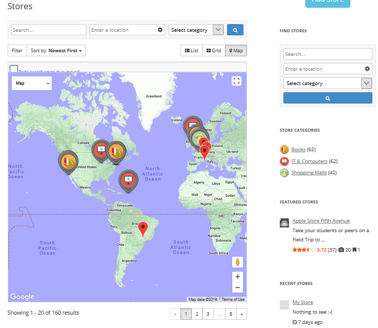Click the location gear icon in sidebar

click(367, 69)
